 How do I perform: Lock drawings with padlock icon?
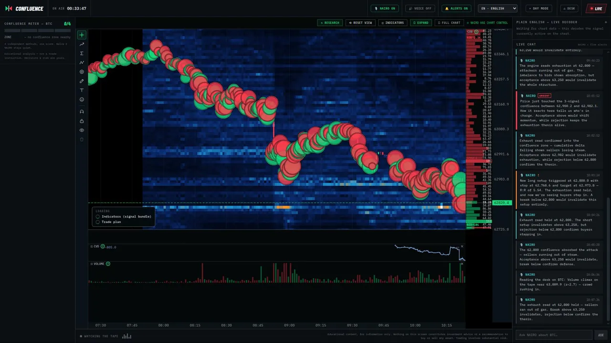tap(82, 121)
